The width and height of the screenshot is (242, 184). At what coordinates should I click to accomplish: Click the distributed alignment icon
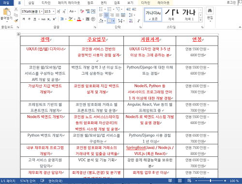[123, 15]
